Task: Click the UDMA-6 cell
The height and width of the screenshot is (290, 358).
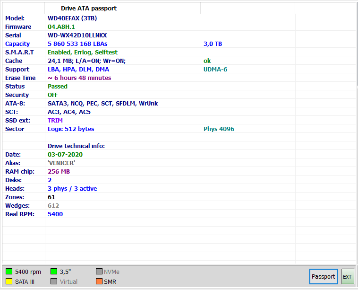Action: (215, 69)
